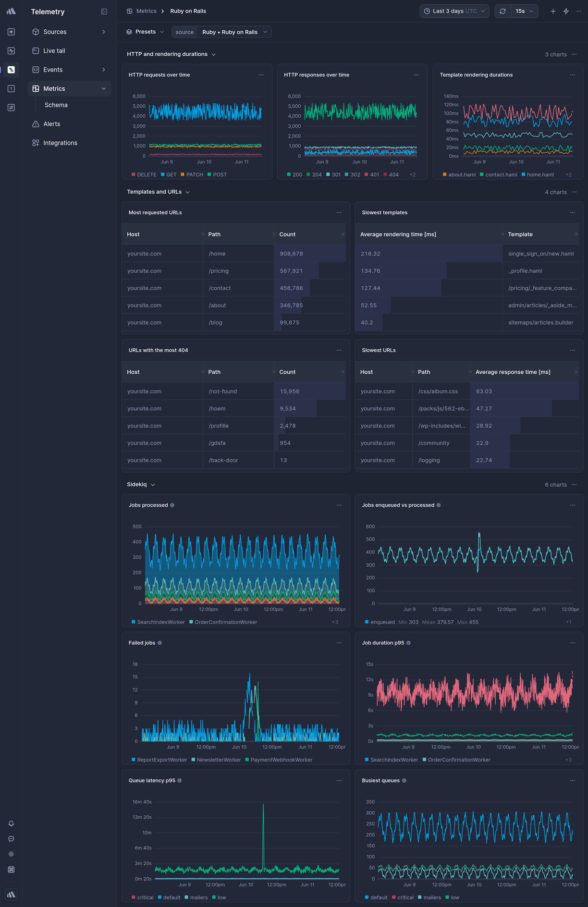Click the pulse activity icon in left rail

pyautogui.click(x=11, y=50)
